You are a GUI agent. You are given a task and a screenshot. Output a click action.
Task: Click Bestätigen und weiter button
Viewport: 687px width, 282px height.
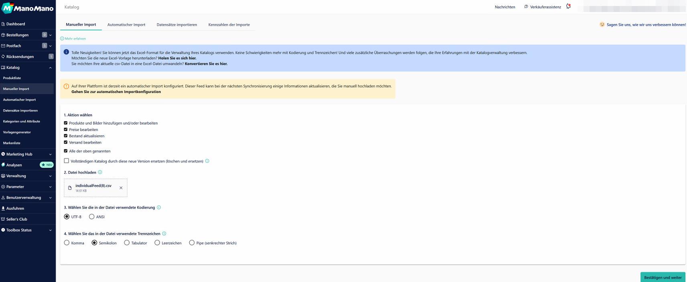(663, 277)
